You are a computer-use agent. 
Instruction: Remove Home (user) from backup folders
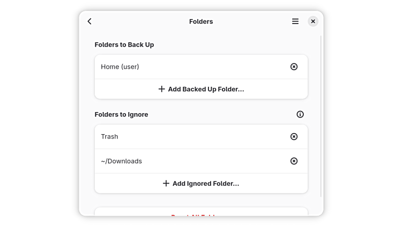click(x=294, y=67)
